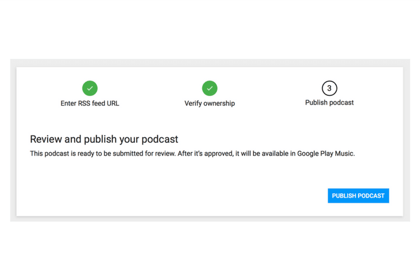420x280 pixels.
Task: Open the Enter RSS feed URL step label
Action: point(90,104)
